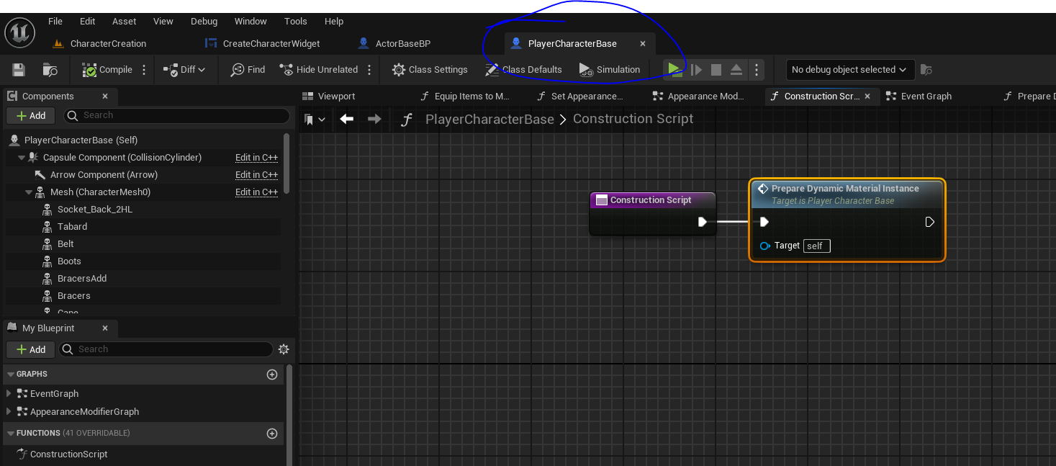Click the Stop playback button

(x=716, y=70)
